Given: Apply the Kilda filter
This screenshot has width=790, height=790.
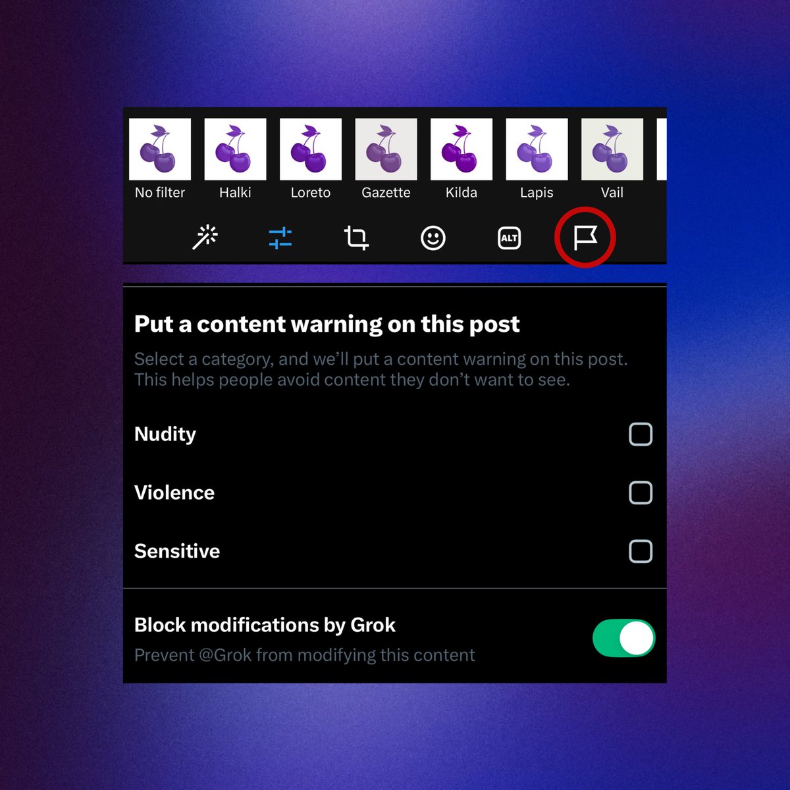Looking at the screenshot, I should pos(461,149).
